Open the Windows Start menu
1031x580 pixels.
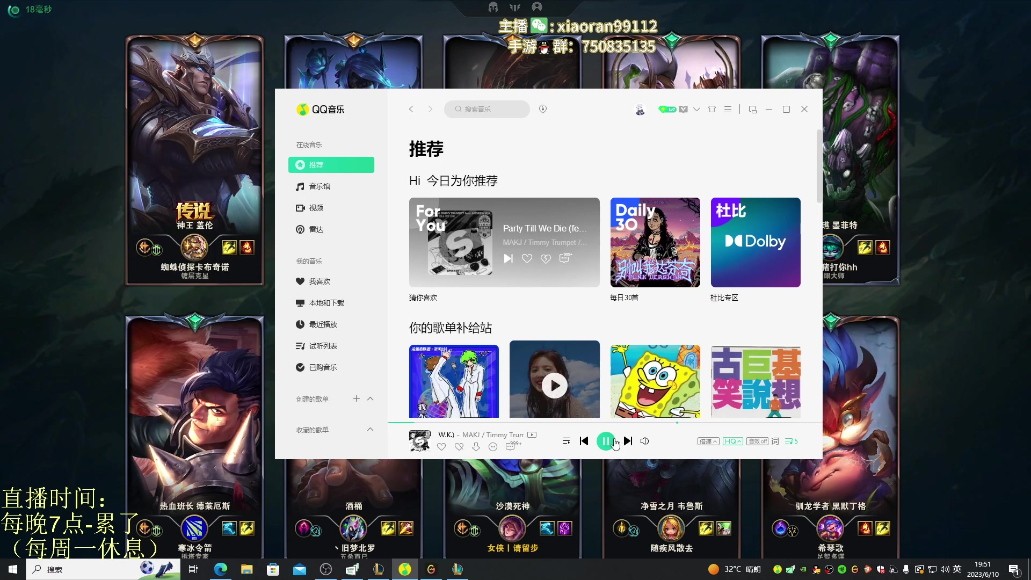pos(13,569)
